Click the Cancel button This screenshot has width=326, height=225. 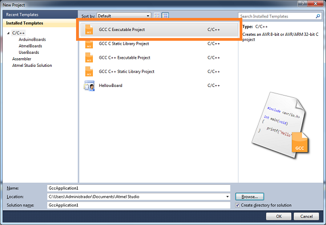point(306,216)
